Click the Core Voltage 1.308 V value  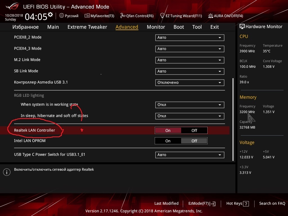(x=269, y=66)
